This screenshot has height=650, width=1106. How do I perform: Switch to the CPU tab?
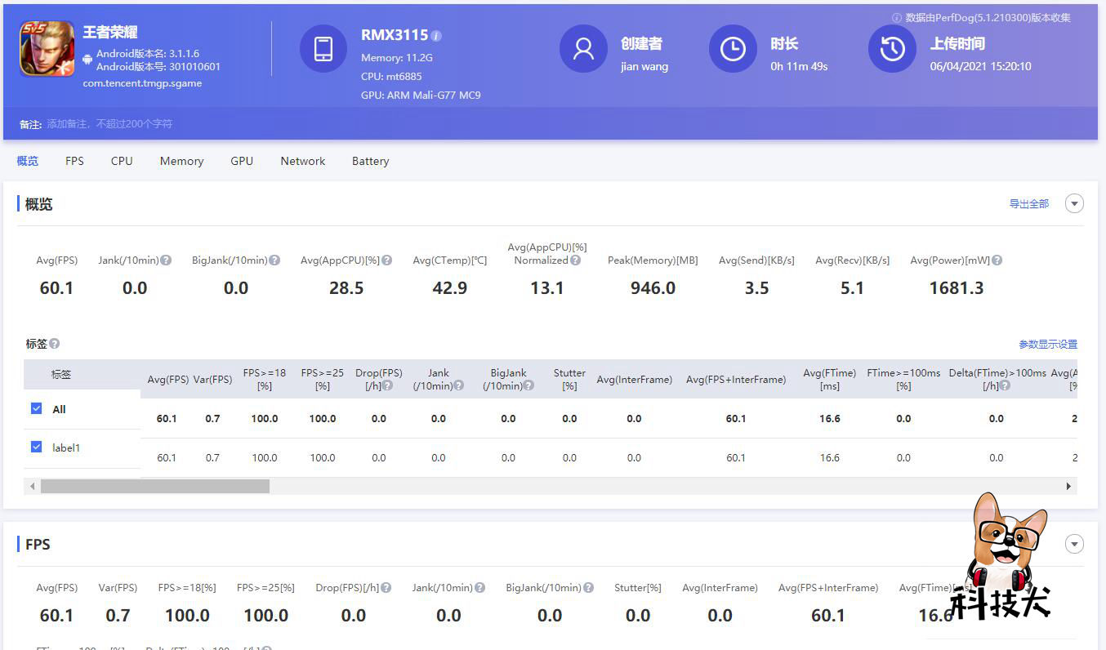click(121, 161)
